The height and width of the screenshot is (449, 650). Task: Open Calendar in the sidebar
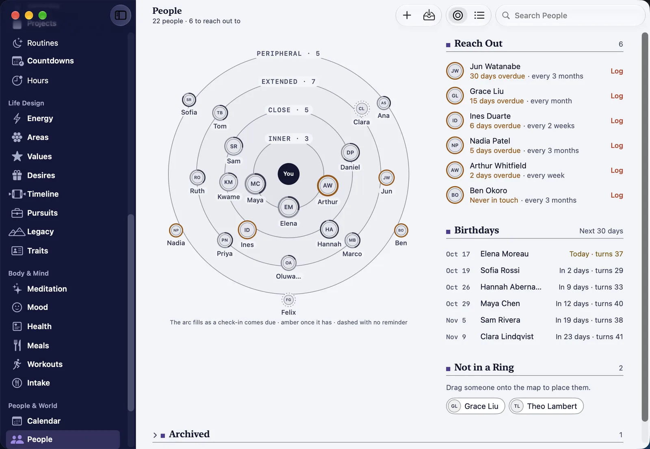click(x=64, y=421)
